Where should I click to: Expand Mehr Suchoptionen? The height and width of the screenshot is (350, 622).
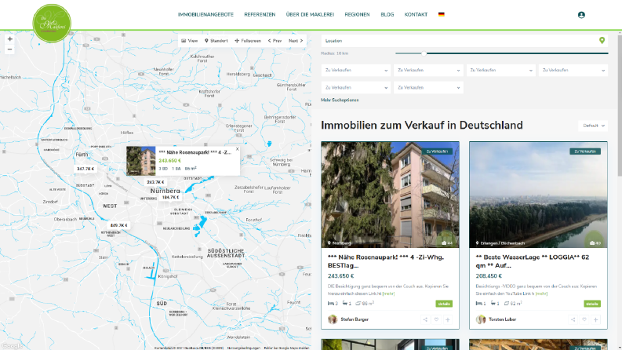(340, 100)
